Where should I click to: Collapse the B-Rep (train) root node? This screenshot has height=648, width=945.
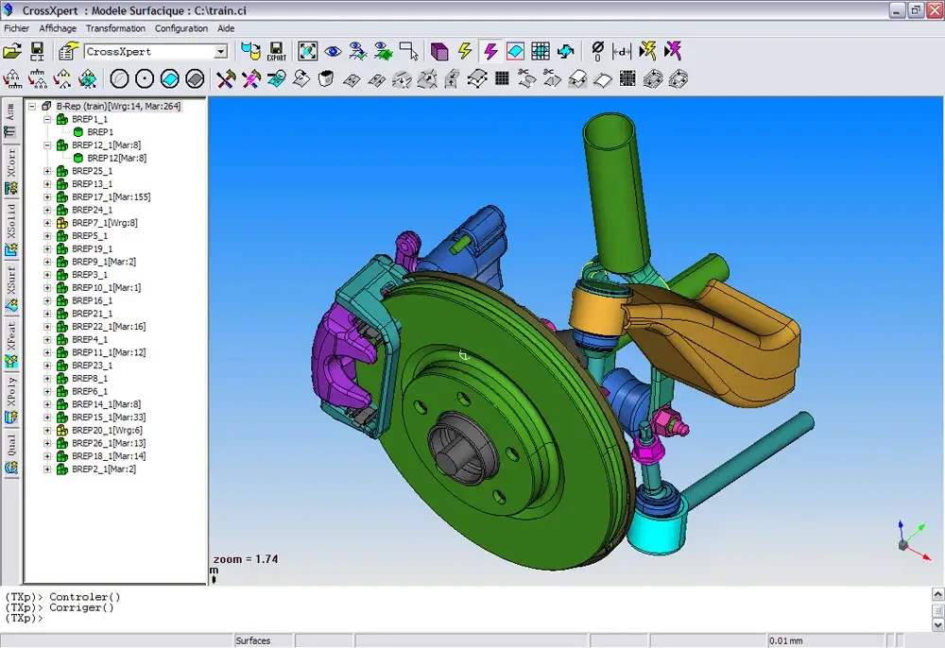tap(32, 106)
